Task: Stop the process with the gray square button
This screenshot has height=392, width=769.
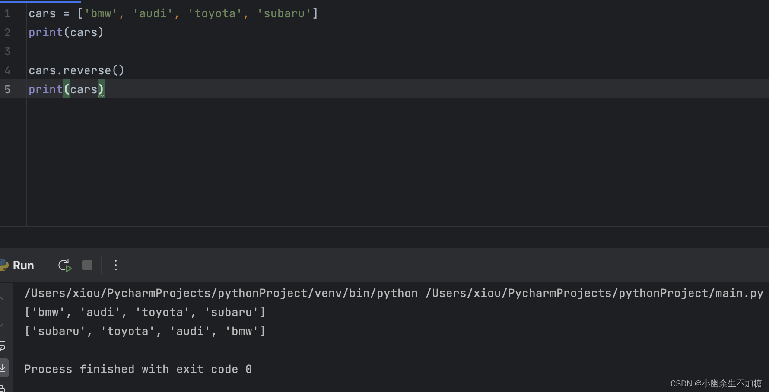Action: (87, 265)
